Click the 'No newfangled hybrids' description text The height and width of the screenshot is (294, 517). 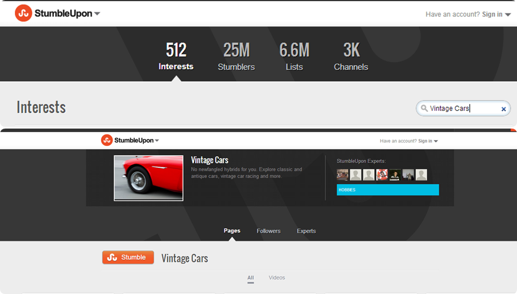point(246,172)
